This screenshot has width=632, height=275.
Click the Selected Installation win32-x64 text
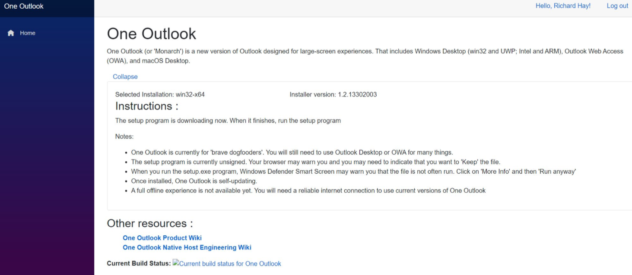(x=160, y=94)
